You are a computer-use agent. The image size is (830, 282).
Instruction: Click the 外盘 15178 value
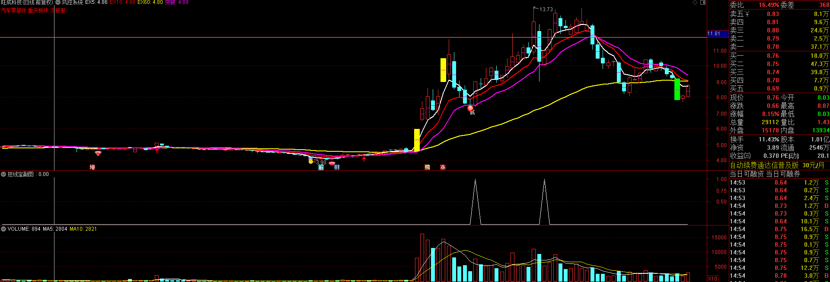click(x=770, y=131)
